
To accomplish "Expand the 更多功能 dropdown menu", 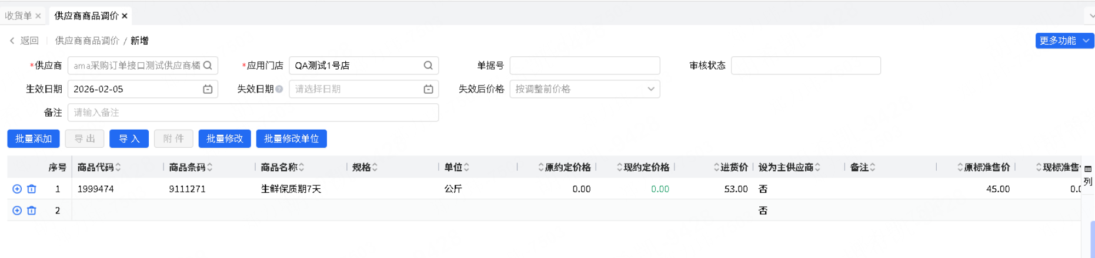I will pos(1086,40).
